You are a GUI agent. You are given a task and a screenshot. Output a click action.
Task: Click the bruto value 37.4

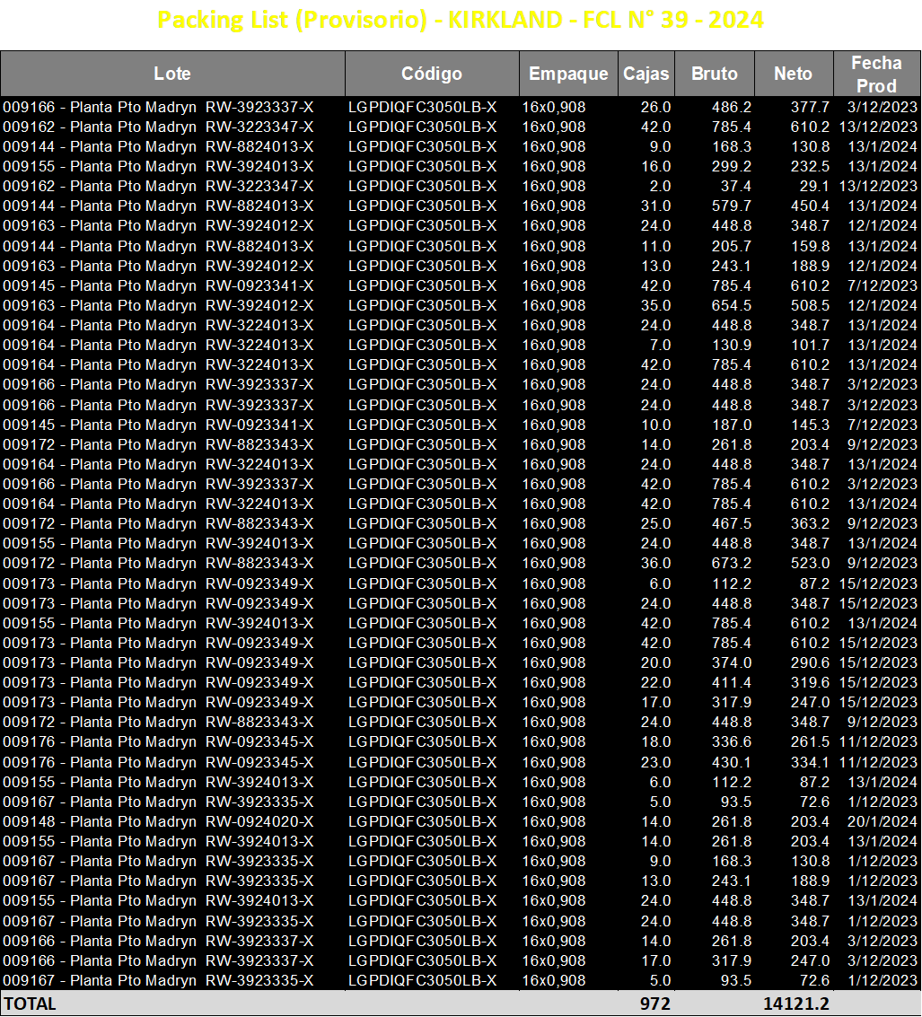click(x=736, y=186)
